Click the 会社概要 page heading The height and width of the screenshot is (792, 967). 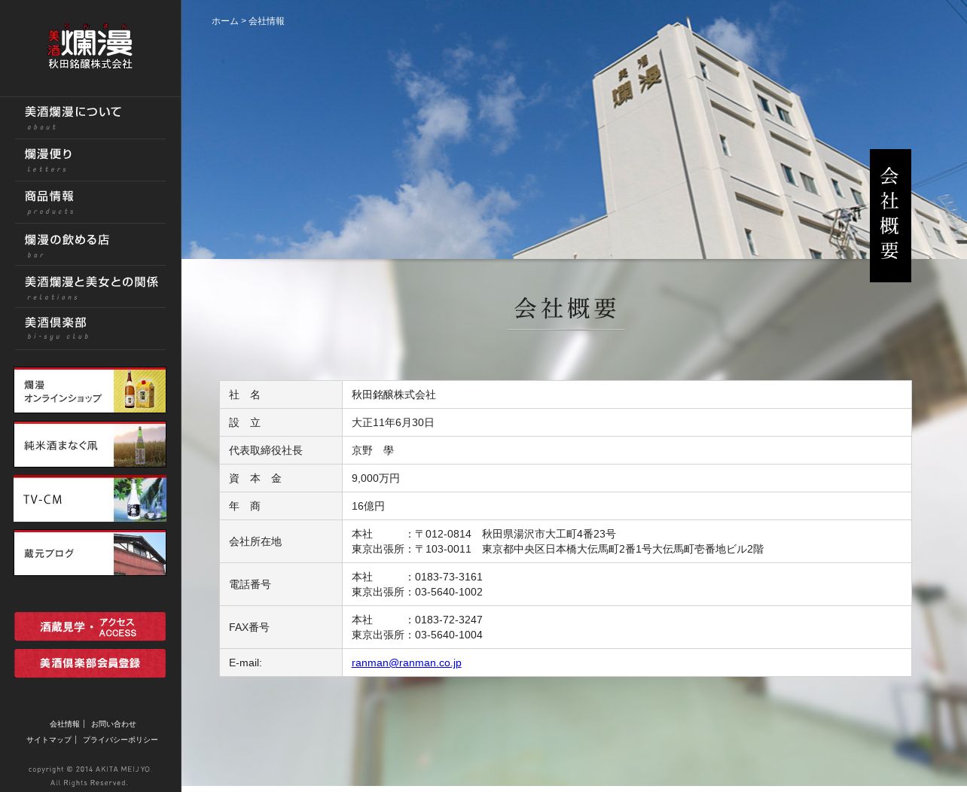566,309
